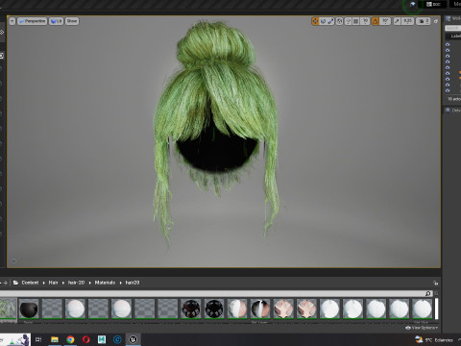Select the white-pink split sphere thumbnail
The width and height of the screenshot is (461, 346).
(x=237, y=309)
